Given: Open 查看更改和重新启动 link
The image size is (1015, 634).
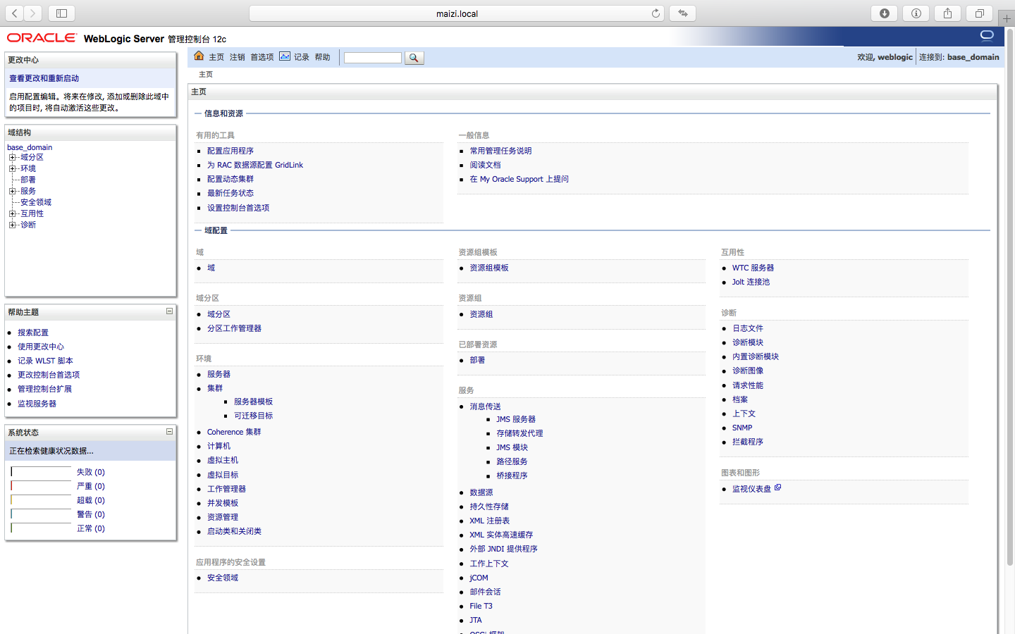Looking at the screenshot, I should [x=44, y=78].
